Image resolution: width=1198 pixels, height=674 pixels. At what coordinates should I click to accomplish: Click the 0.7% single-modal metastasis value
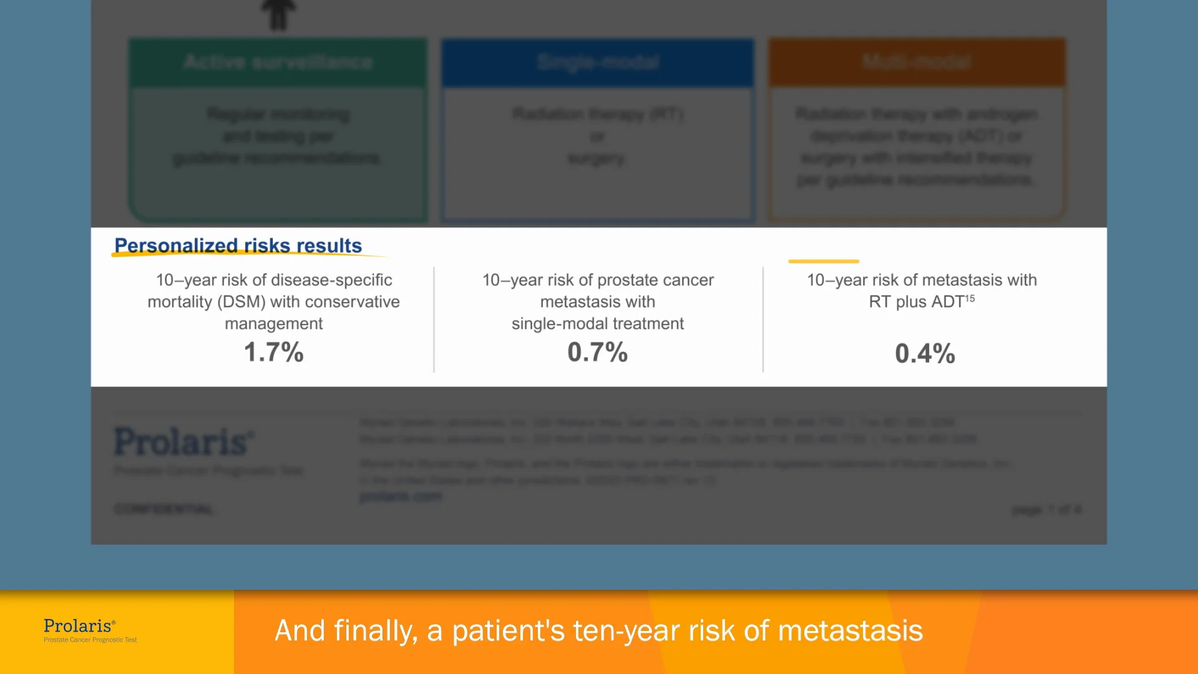[x=597, y=352]
